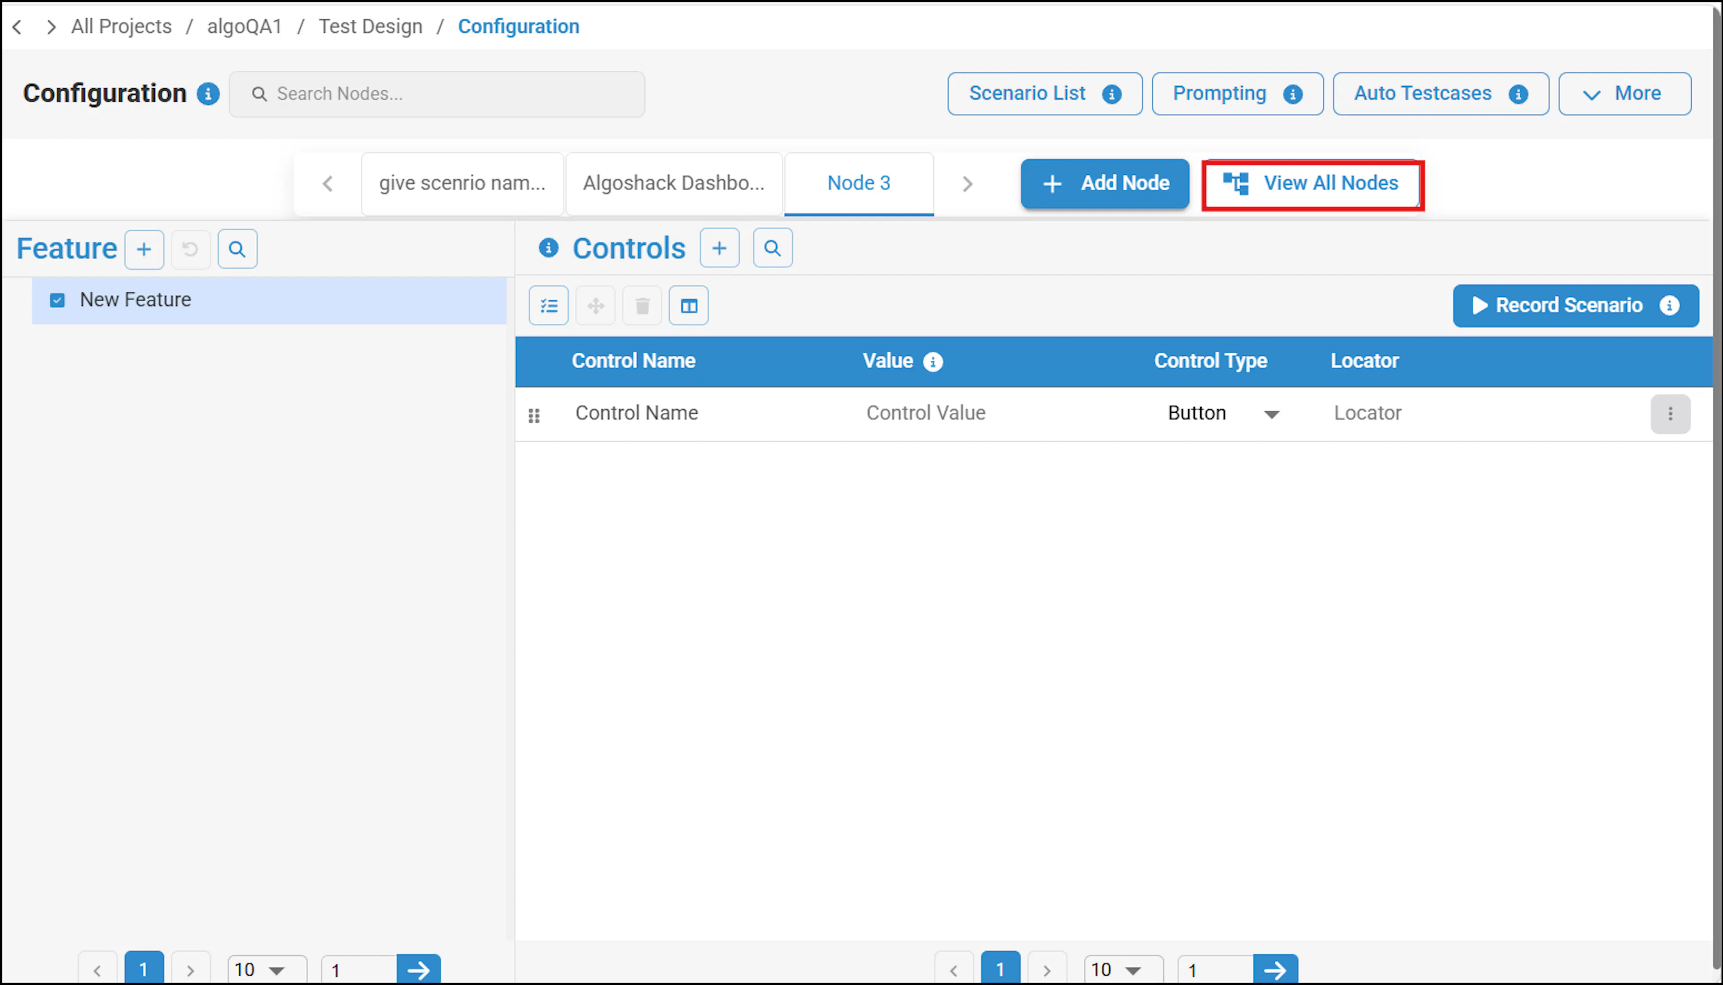Add a new feature with the plus icon
This screenshot has height=985, width=1723.
click(144, 249)
